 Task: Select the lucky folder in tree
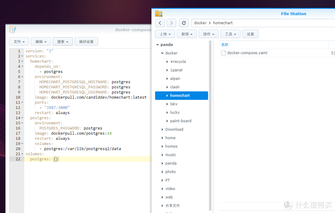(175, 113)
